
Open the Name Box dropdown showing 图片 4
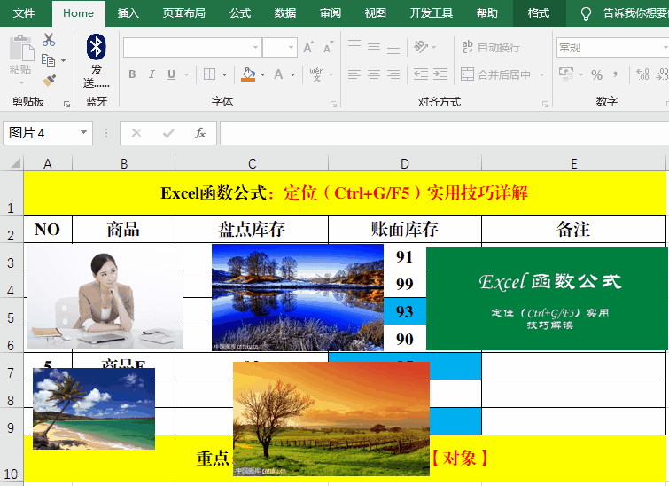[x=85, y=133]
